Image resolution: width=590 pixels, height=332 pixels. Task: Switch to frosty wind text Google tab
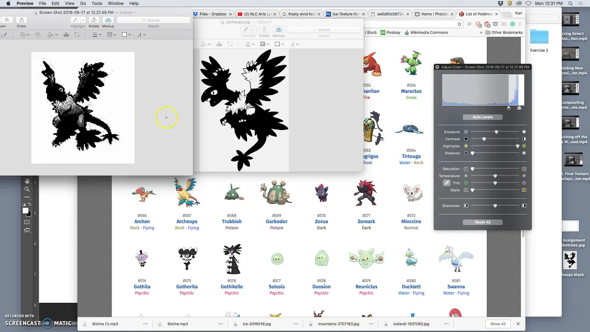click(301, 14)
